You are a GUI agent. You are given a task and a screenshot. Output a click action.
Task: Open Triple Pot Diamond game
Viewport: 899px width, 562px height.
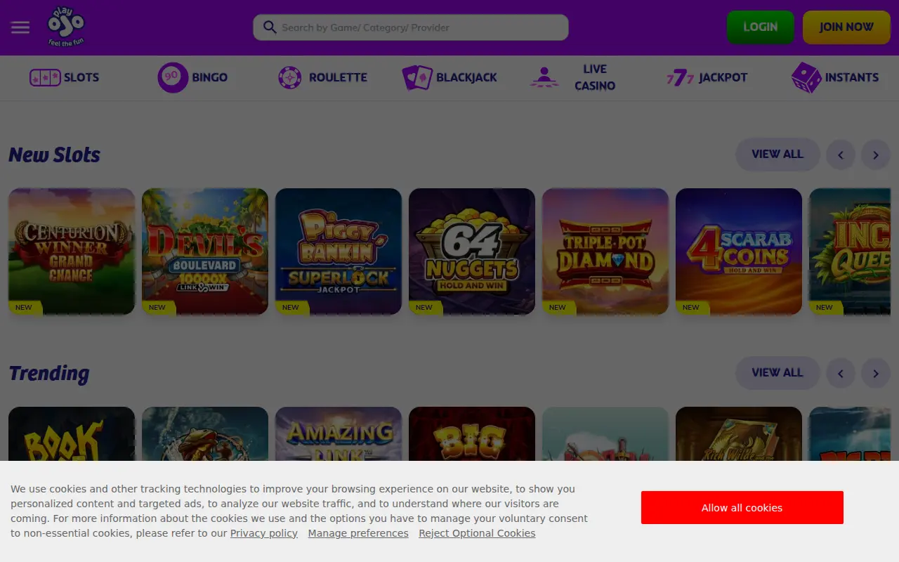click(x=605, y=251)
